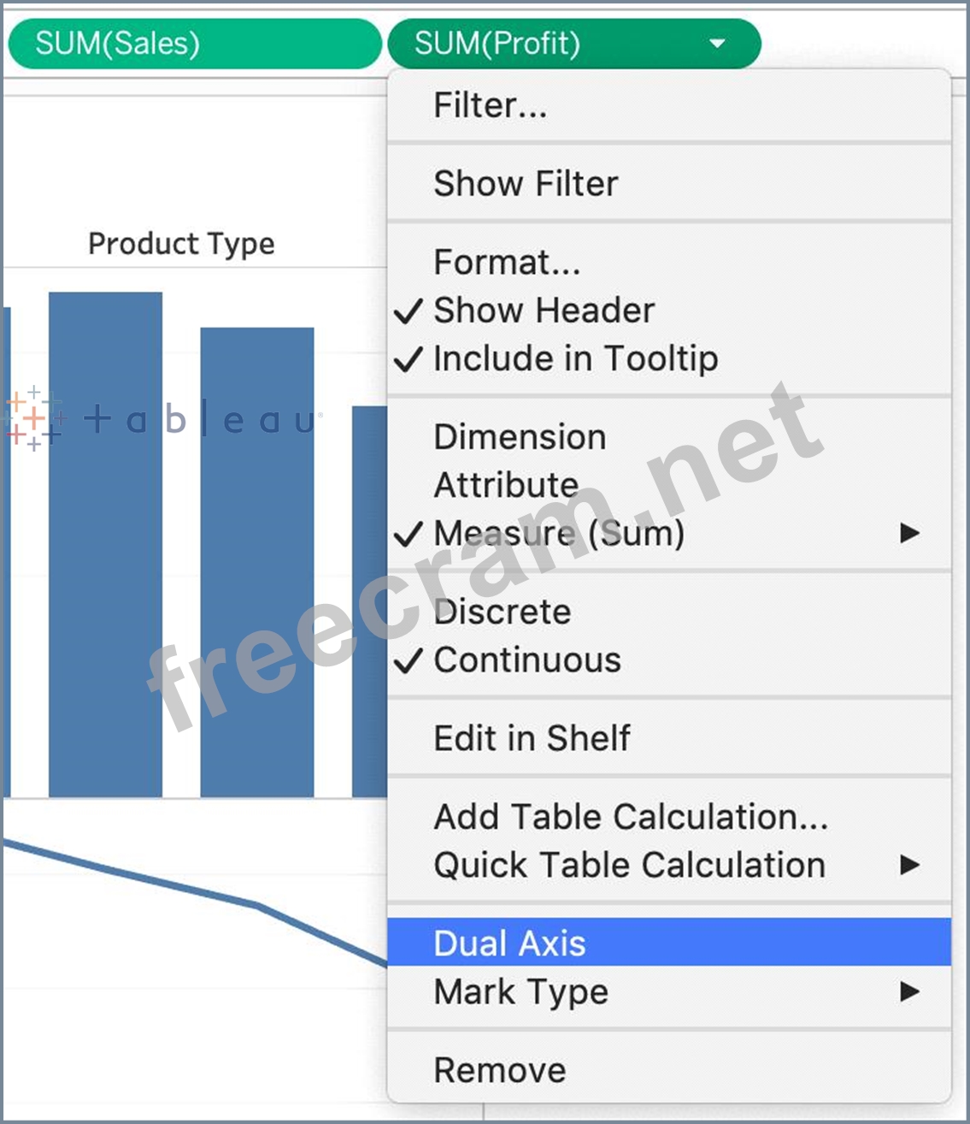Expand the Quick Table Calculation submenu arrow
Screen dimensions: 970x1124
[x=909, y=865]
